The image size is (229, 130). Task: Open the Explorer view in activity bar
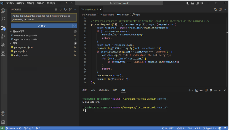pos(3,11)
